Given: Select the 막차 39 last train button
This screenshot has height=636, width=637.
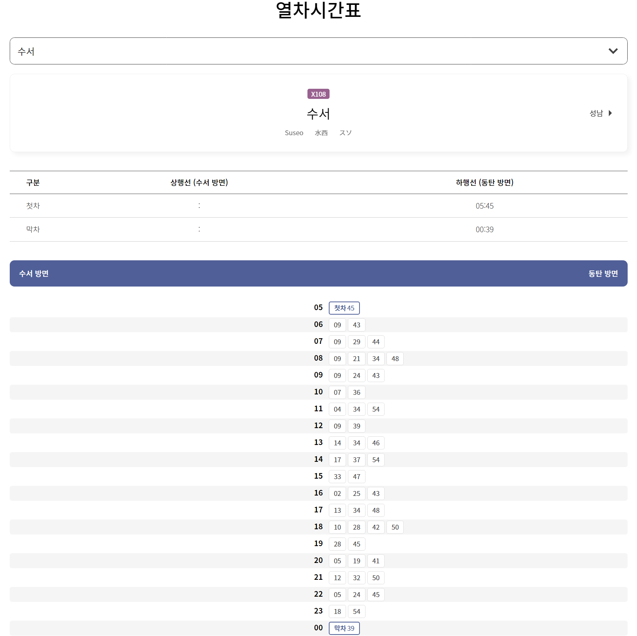Looking at the screenshot, I should 344,628.
